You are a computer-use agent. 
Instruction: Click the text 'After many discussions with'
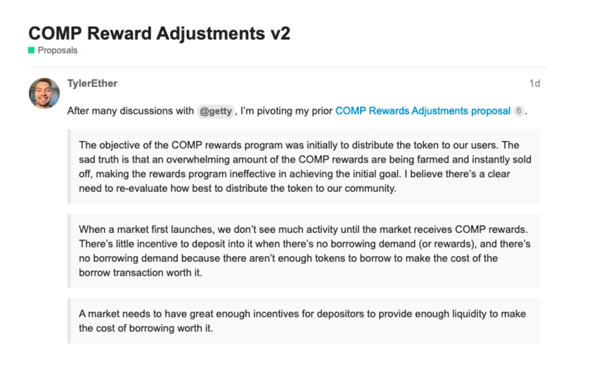(131, 111)
